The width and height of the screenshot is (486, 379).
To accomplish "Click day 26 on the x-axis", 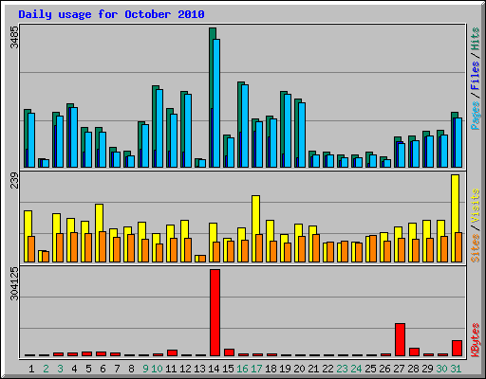I will click(x=384, y=369).
